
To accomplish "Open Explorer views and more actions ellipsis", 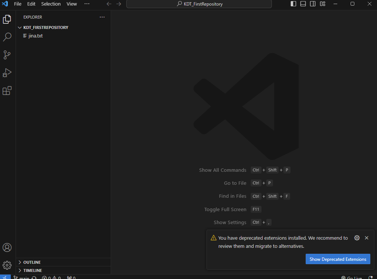I will (102, 17).
